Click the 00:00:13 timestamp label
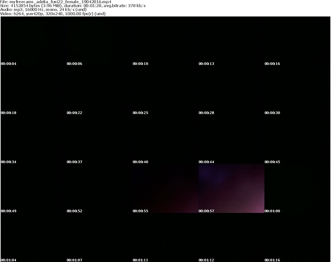331x262 pixels. [206, 64]
